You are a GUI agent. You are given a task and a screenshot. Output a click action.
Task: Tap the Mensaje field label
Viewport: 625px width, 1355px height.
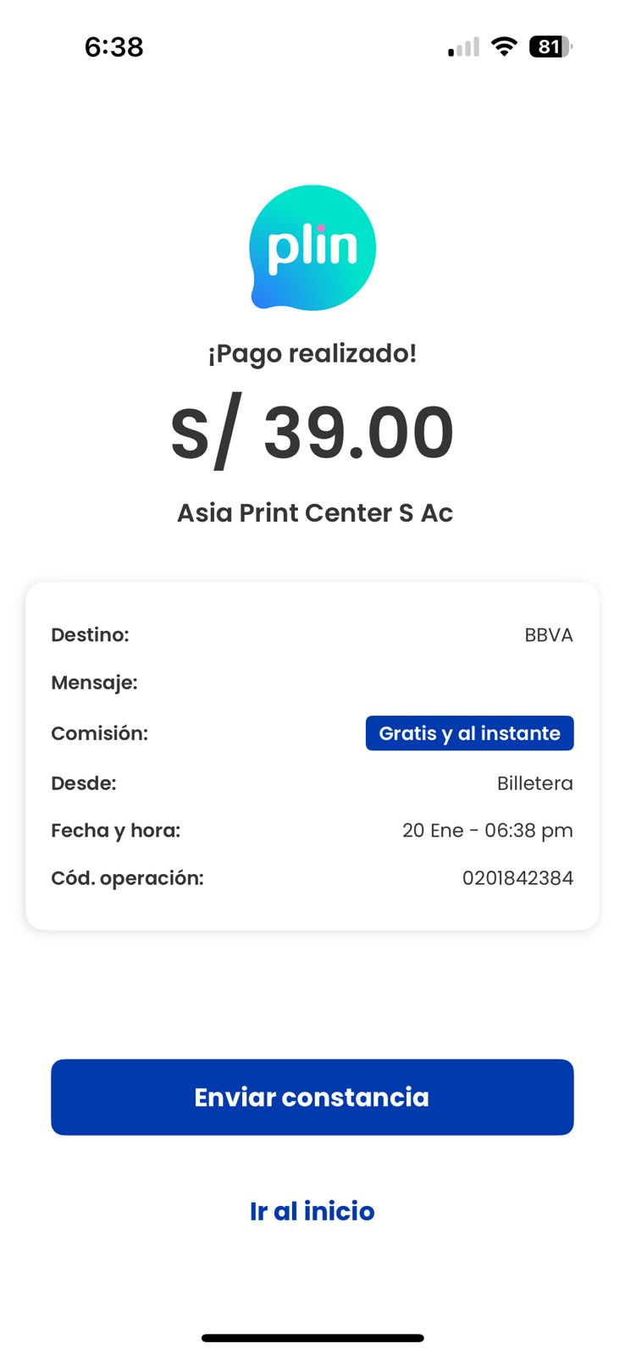(94, 683)
